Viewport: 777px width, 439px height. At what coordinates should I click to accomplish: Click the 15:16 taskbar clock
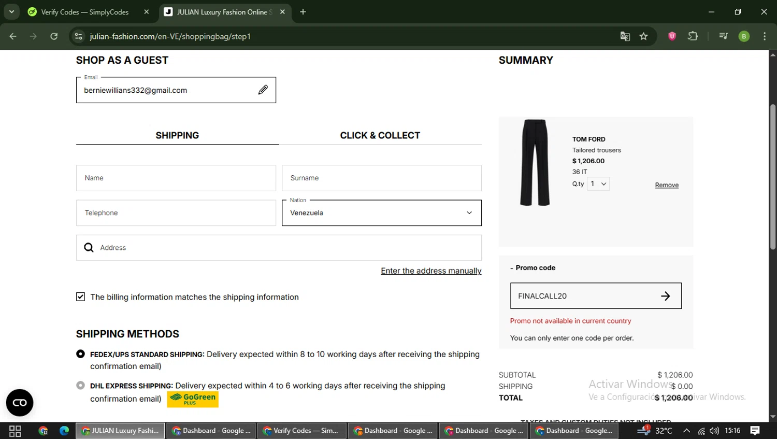(732, 431)
